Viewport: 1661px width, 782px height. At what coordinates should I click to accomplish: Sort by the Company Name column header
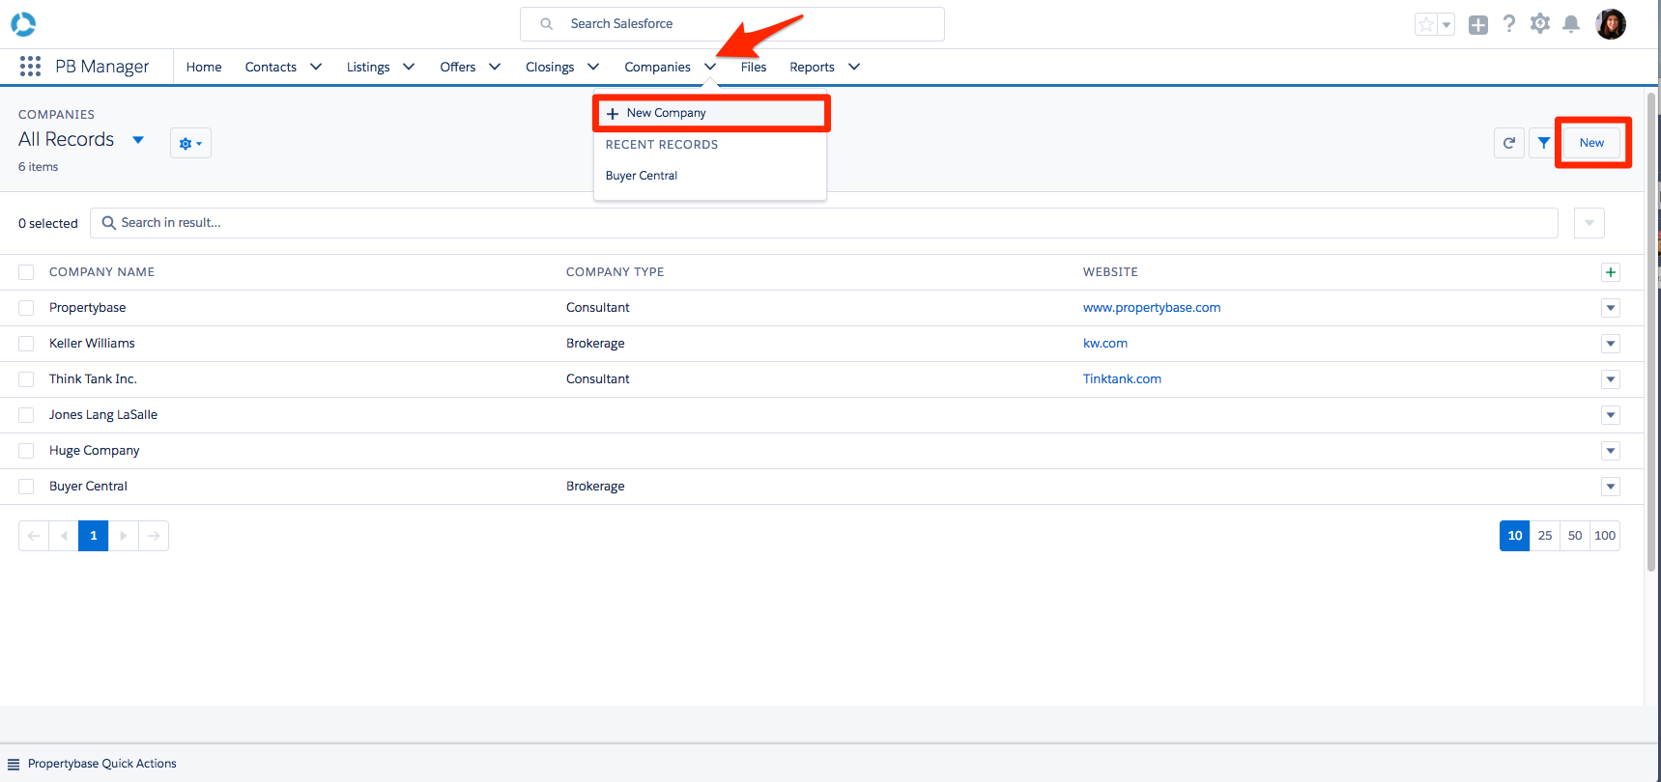[x=101, y=272]
